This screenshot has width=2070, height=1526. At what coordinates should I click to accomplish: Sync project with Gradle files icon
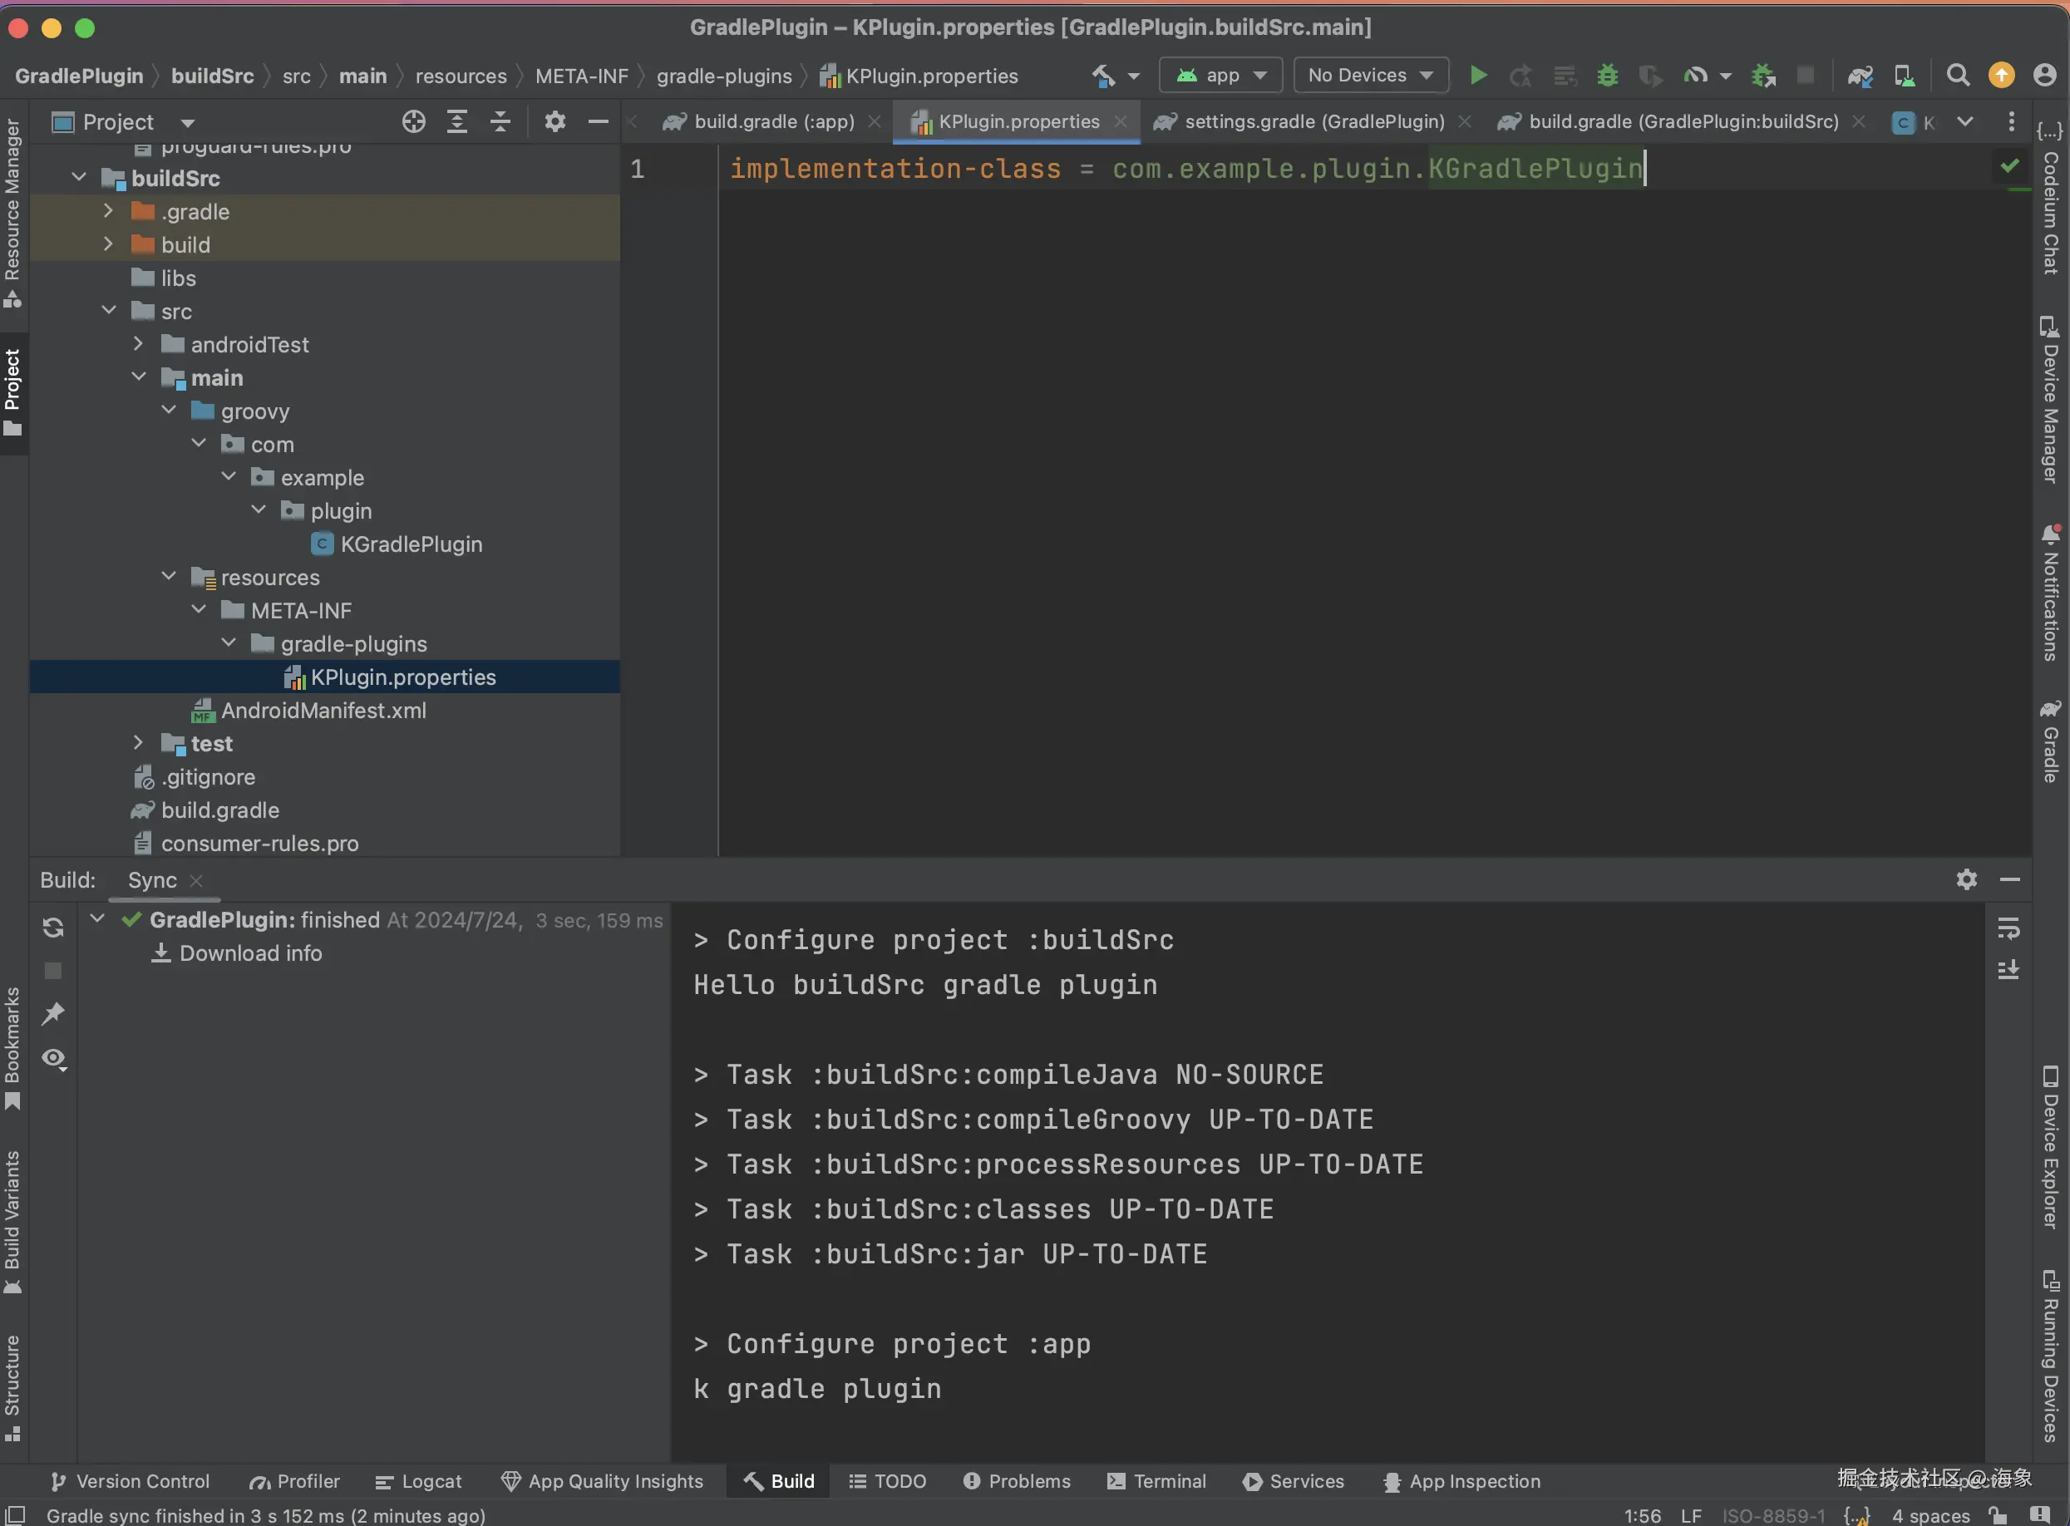(x=1860, y=76)
